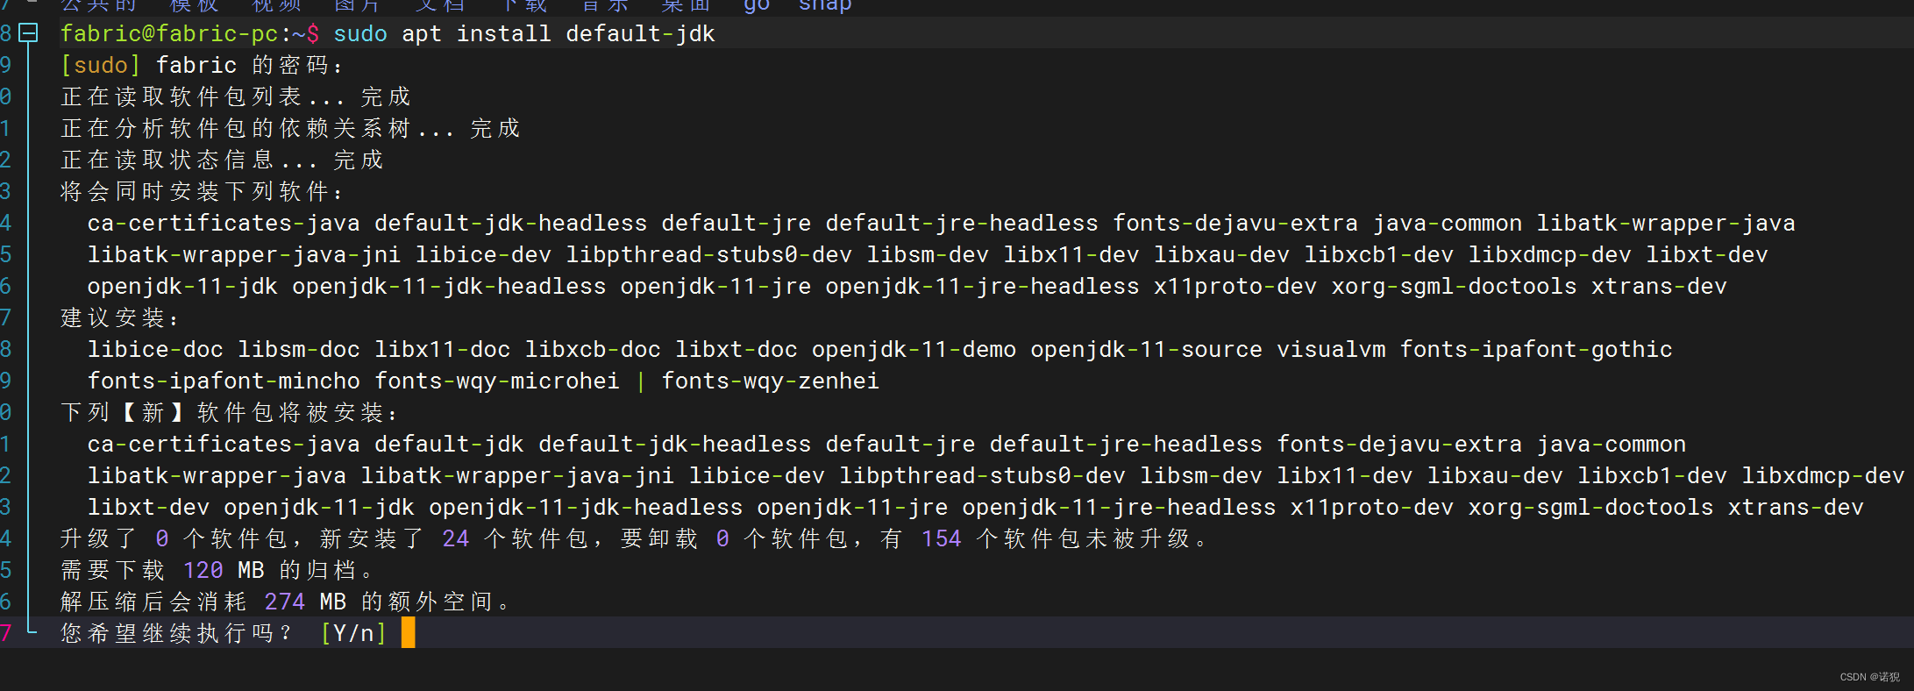This screenshot has width=1914, height=691.
Task: Click the '[Y/n]' confirmation prompt
Action: click(x=353, y=634)
